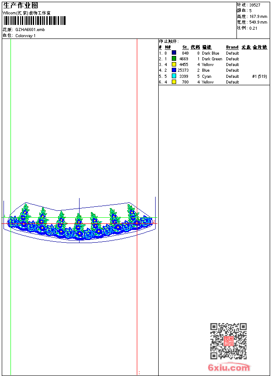Click the GZHA6601.emb file name
This screenshot has height=376, width=271.
pos(30,30)
